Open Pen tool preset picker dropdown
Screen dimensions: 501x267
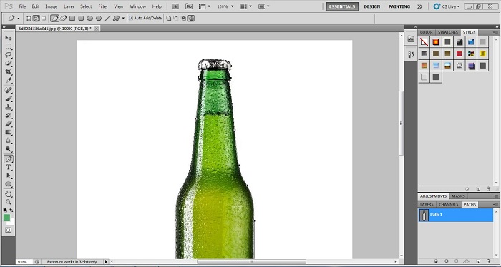point(19,18)
